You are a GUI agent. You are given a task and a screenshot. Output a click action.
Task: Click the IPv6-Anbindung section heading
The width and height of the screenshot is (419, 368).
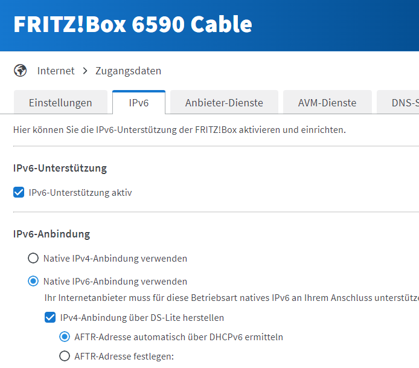pyautogui.click(x=51, y=234)
